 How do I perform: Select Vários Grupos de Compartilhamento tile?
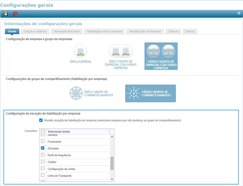(x=150, y=94)
